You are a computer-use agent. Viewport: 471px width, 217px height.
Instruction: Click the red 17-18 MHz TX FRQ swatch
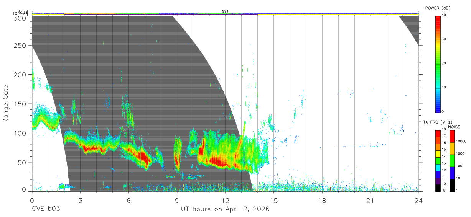tap(438, 134)
